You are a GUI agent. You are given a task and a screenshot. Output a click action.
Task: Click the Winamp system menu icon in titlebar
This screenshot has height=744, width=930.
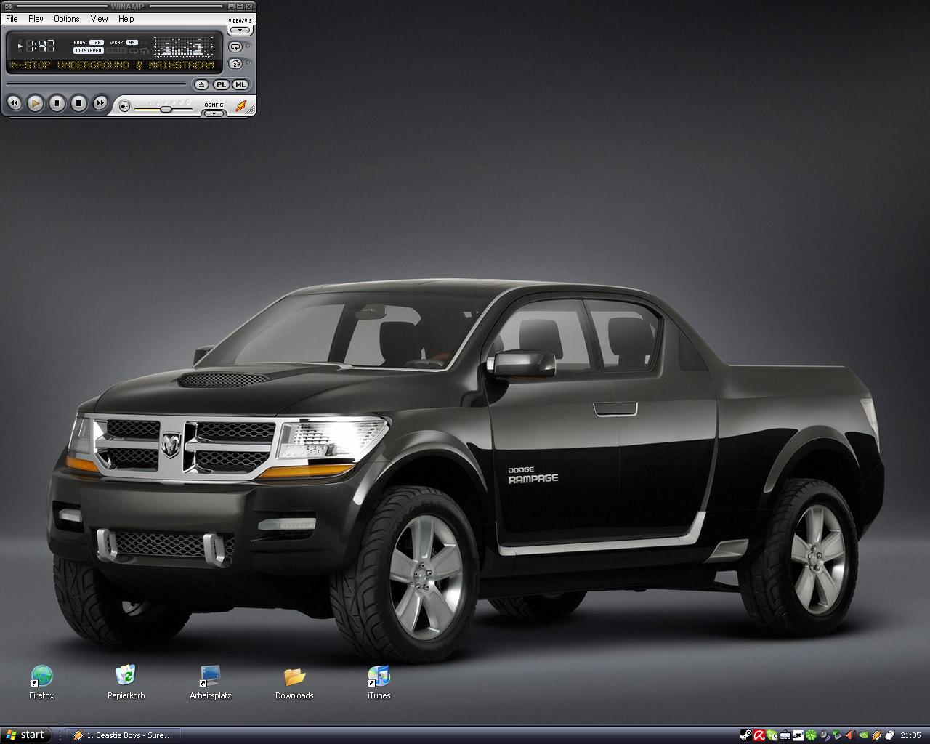(7, 6)
